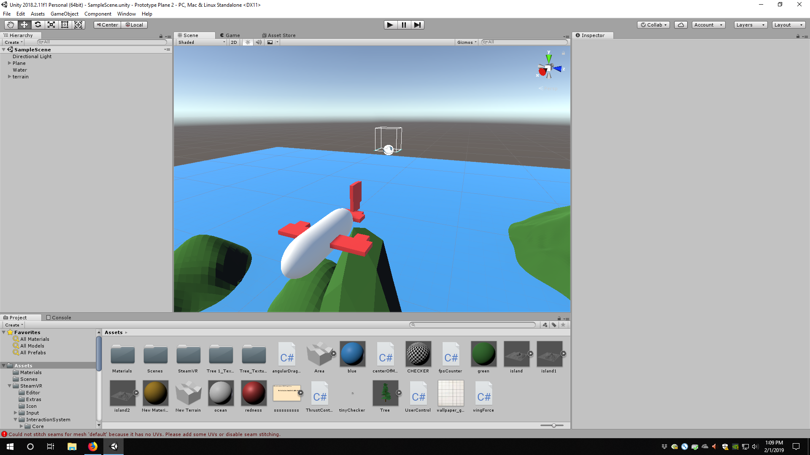810x455 pixels.
Task: Click the Center pivot toggle button
Action: (107, 25)
